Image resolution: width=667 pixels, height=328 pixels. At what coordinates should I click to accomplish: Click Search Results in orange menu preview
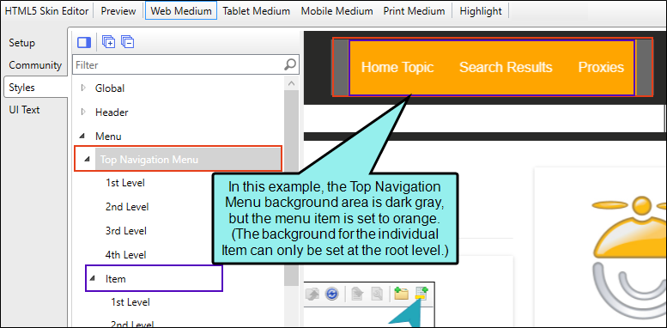coord(506,67)
